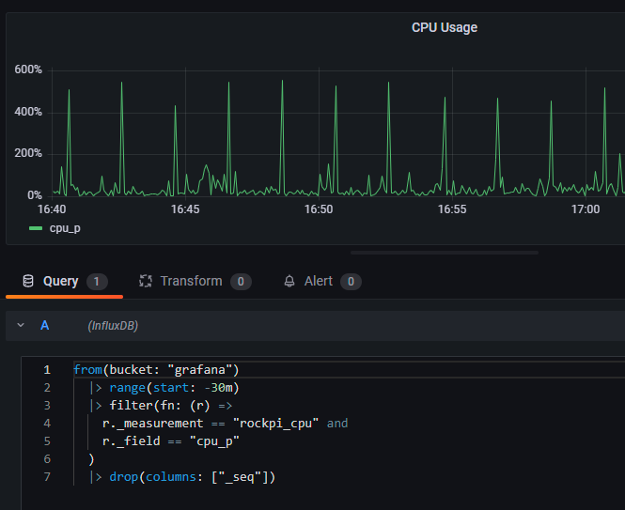Viewport: 625px width, 510px height.
Task: Click the (InfluxDB) data source label
Action: tap(113, 326)
